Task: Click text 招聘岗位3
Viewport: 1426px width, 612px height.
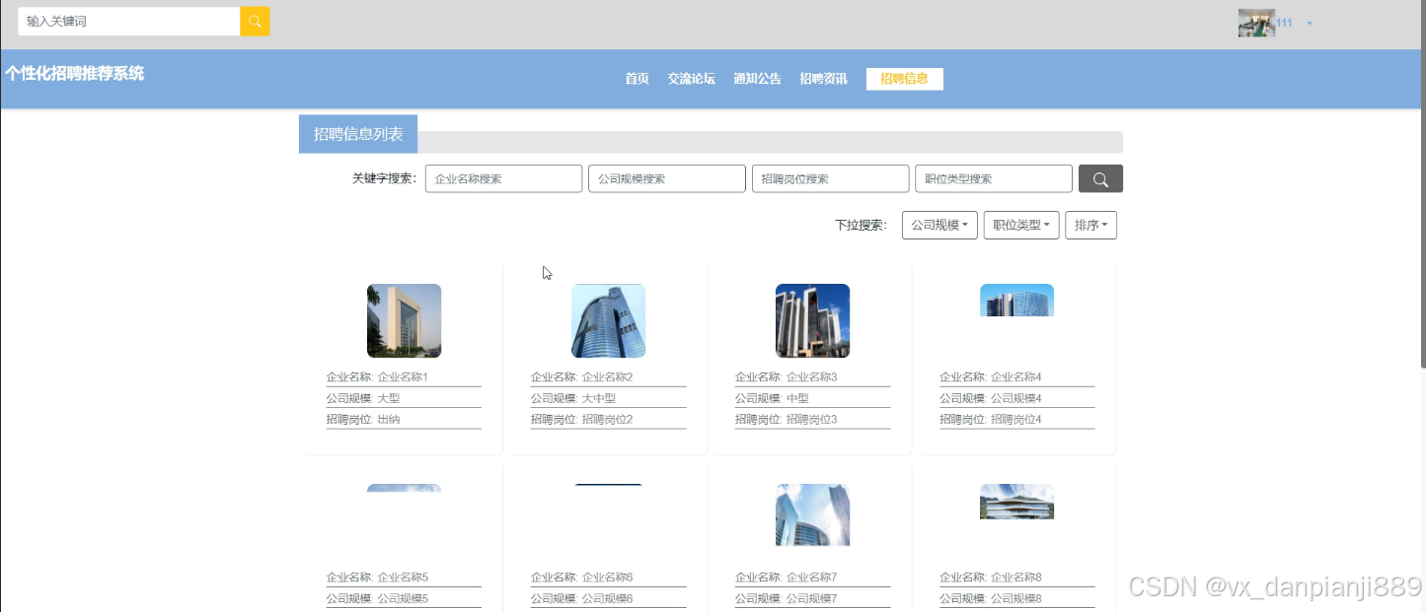Action: point(811,420)
